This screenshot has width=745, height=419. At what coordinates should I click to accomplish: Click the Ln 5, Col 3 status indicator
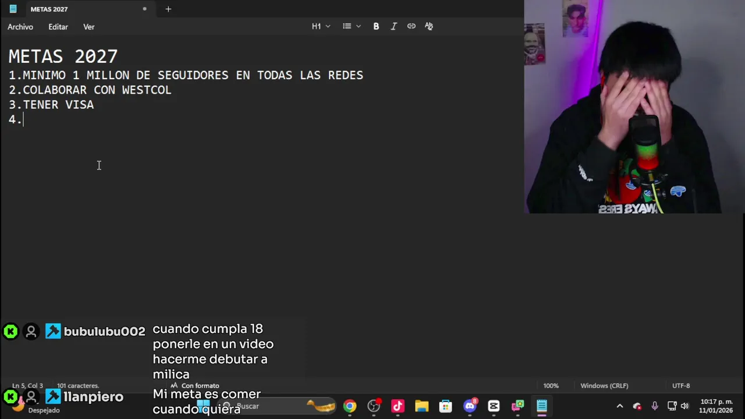coord(27,386)
